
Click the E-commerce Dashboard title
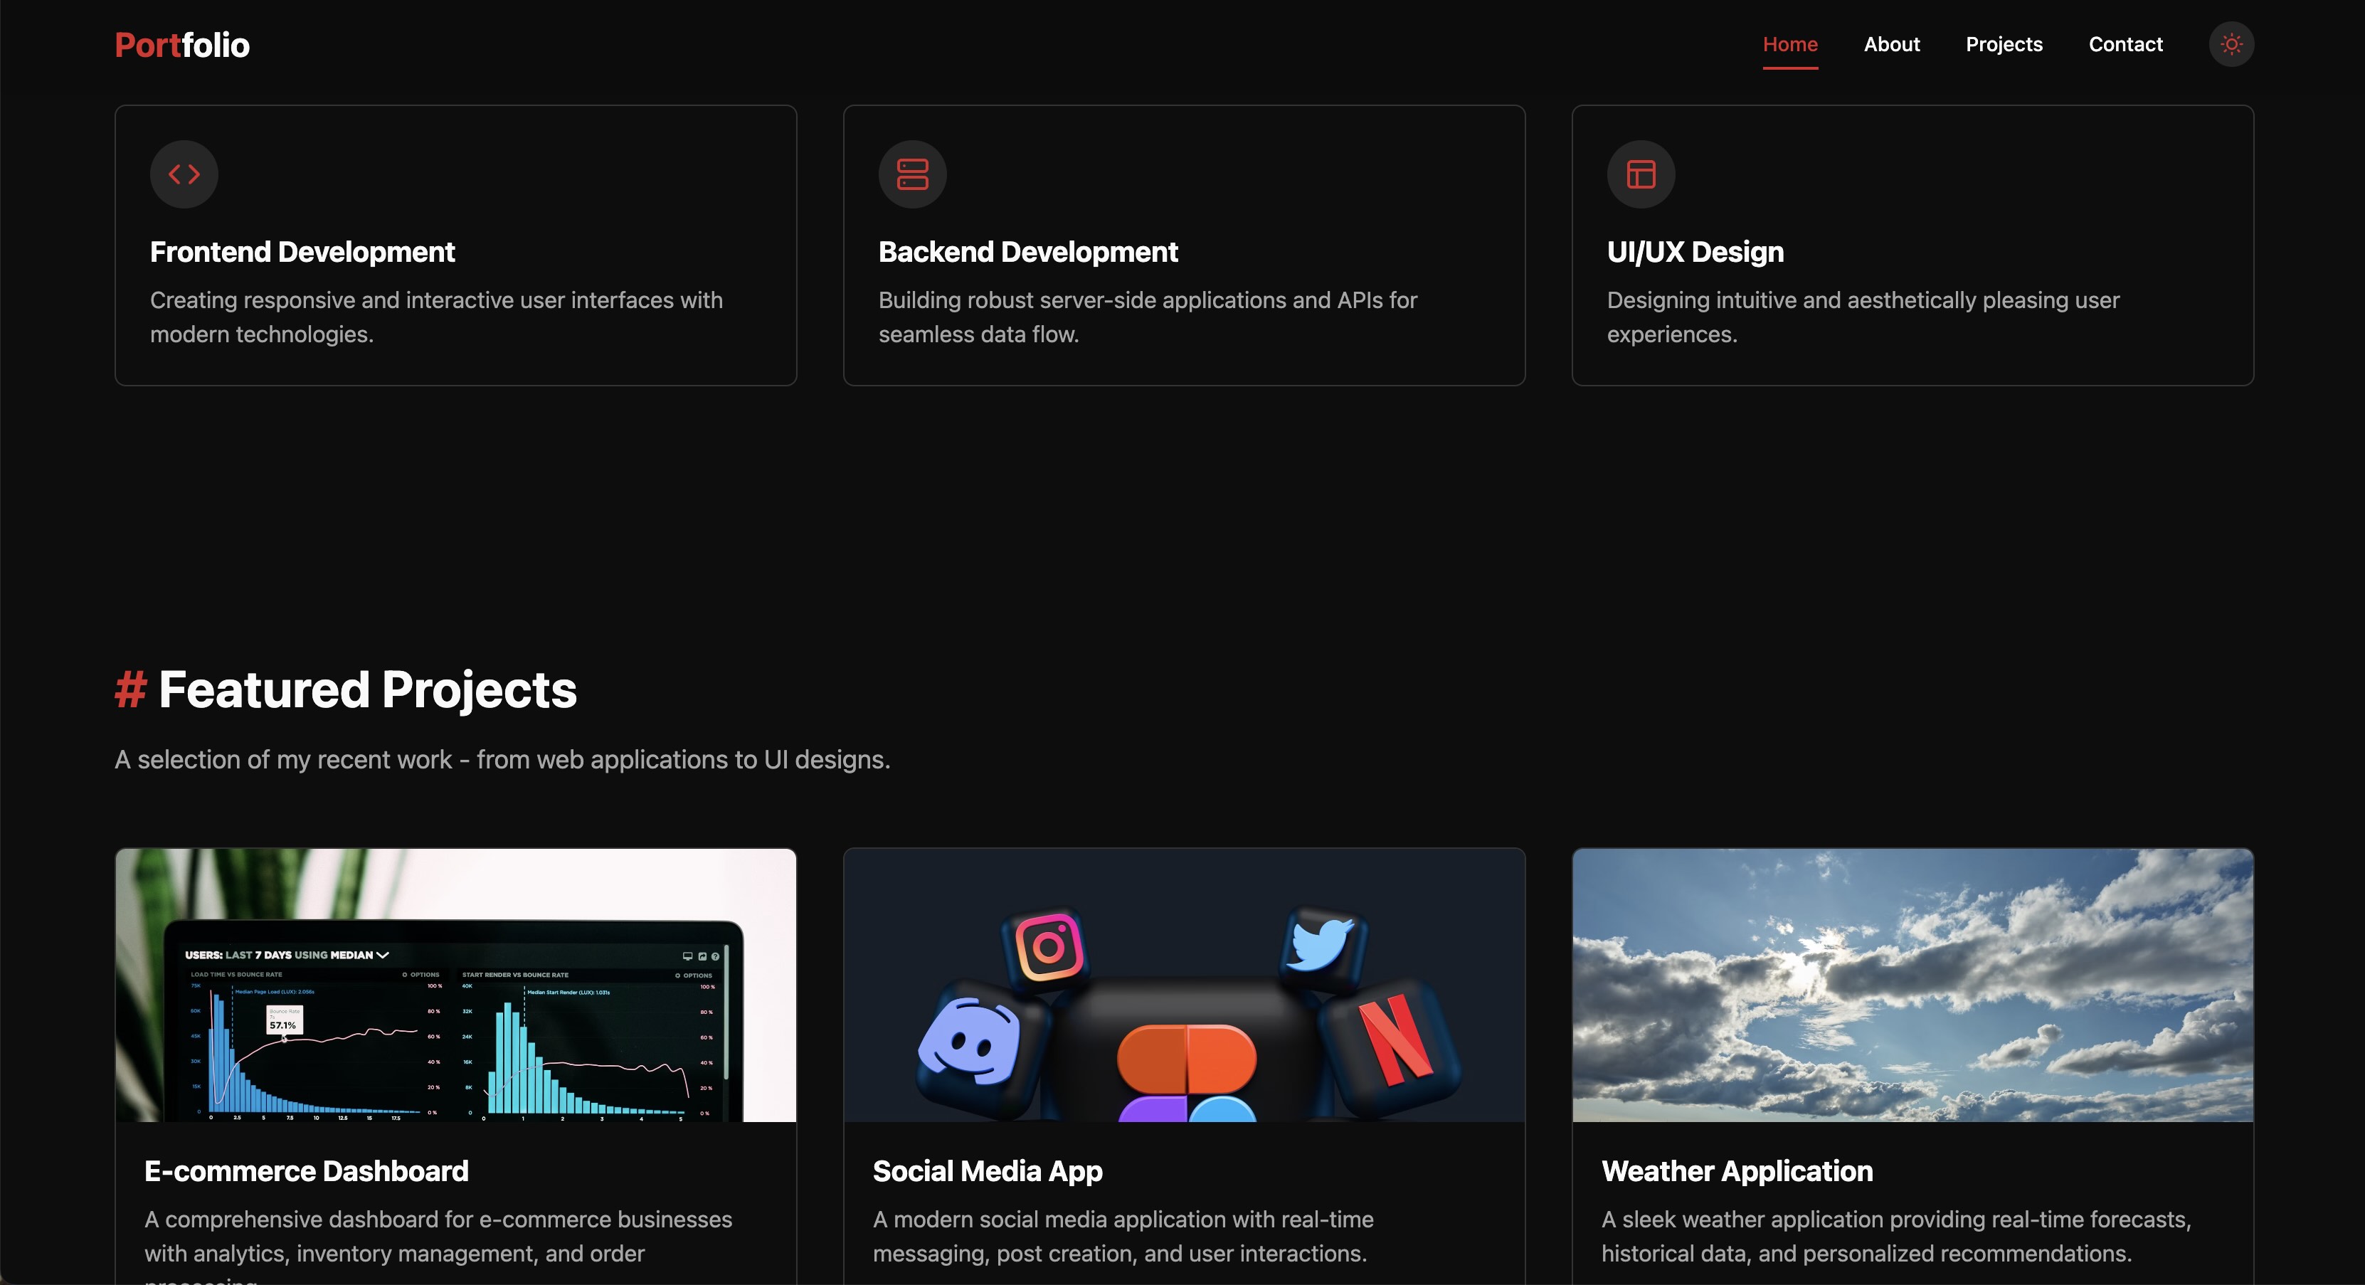(x=307, y=1171)
